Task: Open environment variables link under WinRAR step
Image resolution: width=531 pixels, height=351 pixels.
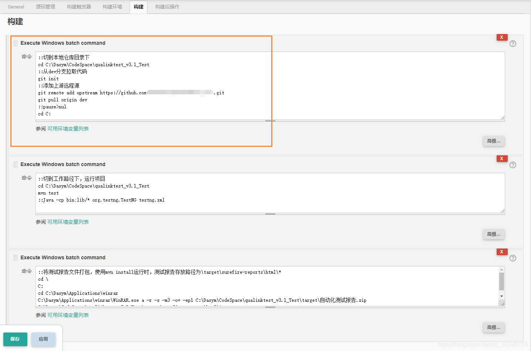Action: [x=68, y=315]
